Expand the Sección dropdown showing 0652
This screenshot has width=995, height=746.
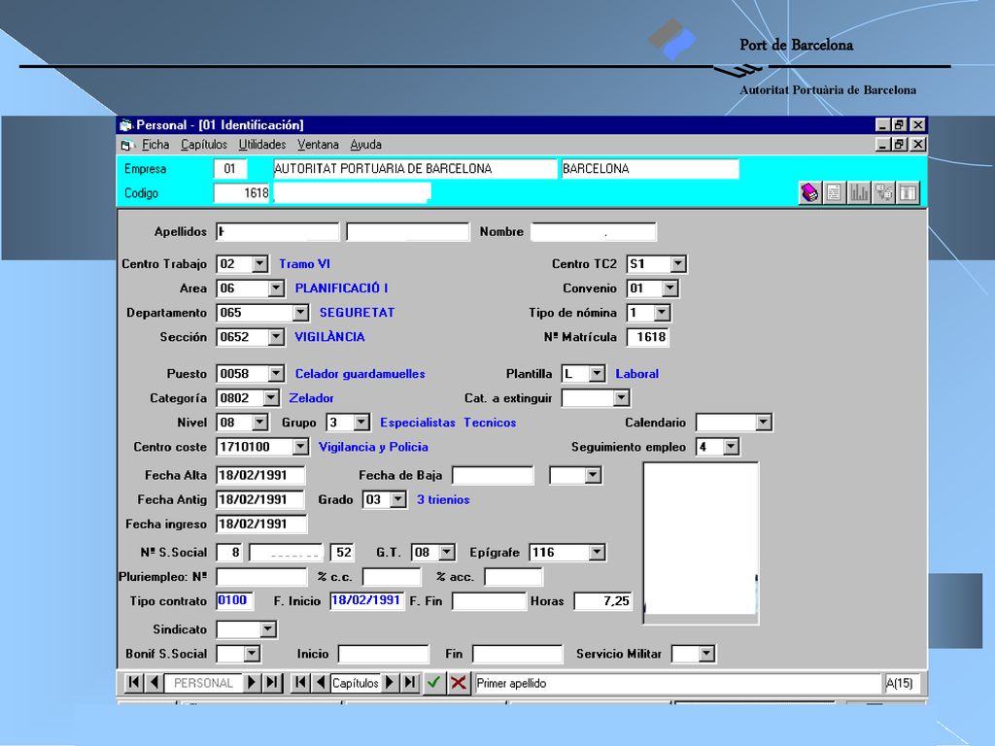(275, 337)
